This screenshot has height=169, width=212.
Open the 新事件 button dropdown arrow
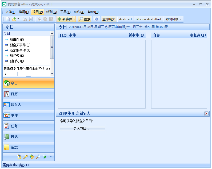pos(74,19)
